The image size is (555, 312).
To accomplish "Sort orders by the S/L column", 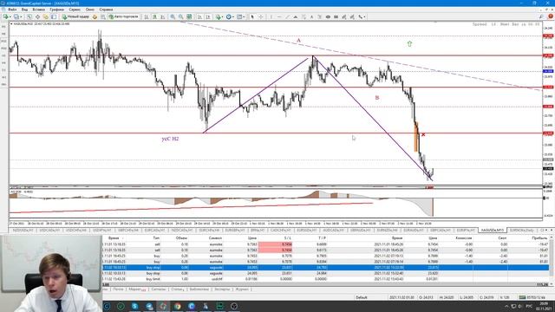I will tap(287, 238).
